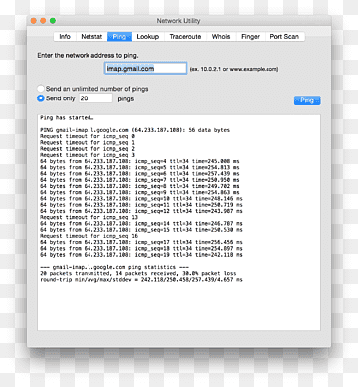The image size is (358, 387).
Task: Click the icmp_seq=9 reply line
Action: [x=139, y=192]
